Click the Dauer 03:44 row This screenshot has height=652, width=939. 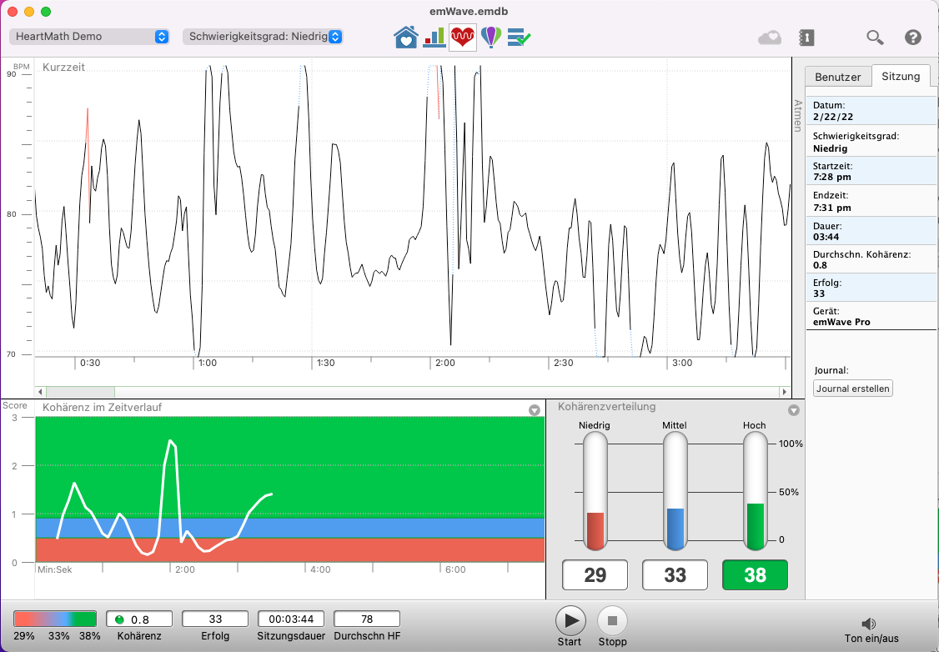click(x=871, y=232)
